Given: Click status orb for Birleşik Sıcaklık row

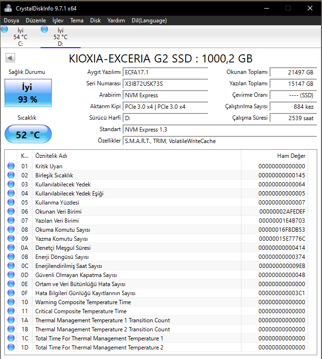Looking at the screenshot, I should tap(11, 175).
